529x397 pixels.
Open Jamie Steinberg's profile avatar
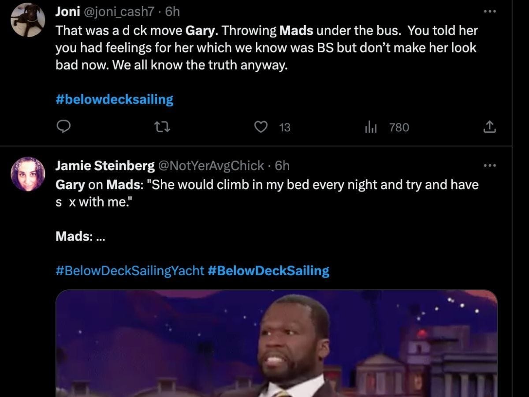coord(28,174)
